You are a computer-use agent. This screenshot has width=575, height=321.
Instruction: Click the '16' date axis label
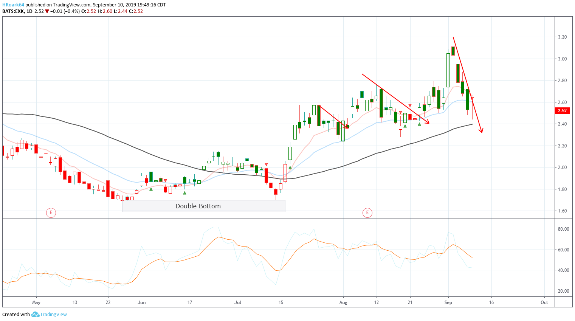pyautogui.click(x=491, y=302)
